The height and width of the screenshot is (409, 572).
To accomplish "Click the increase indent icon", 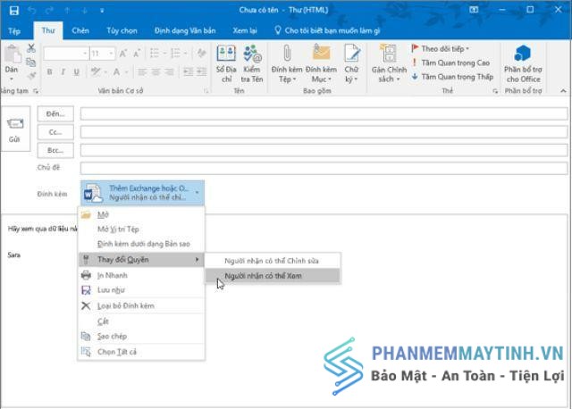I will 202,71.
